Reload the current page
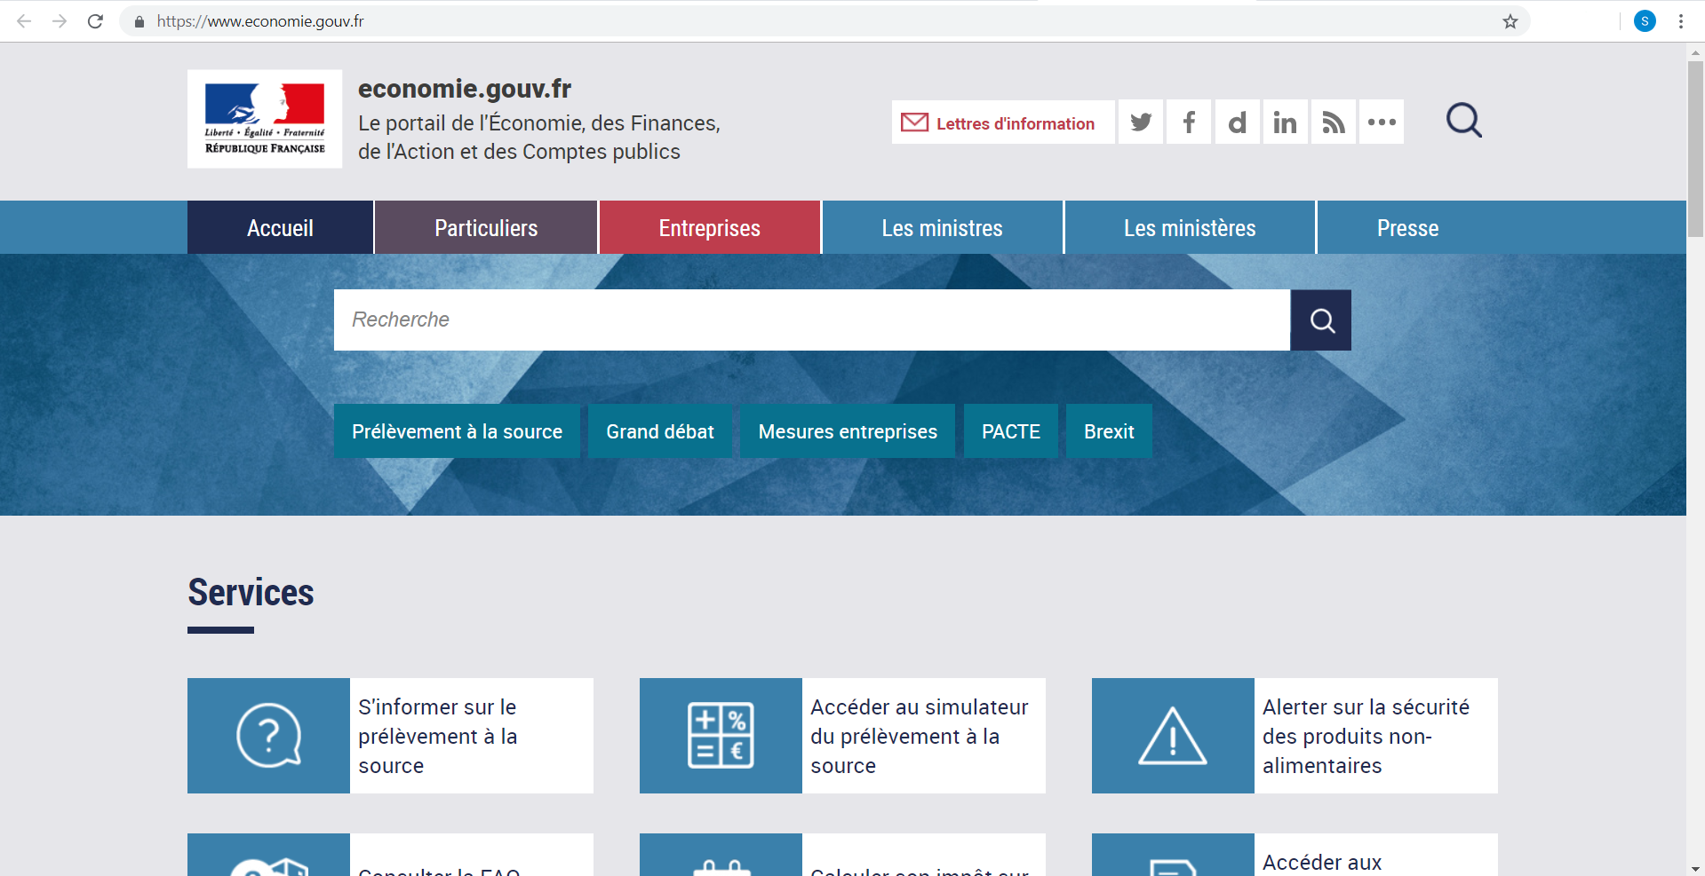Viewport: 1705px width, 876px height. pos(95,21)
